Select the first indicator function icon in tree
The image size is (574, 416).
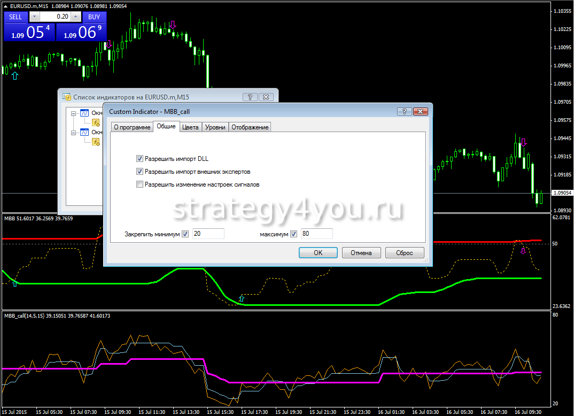[x=96, y=122]
